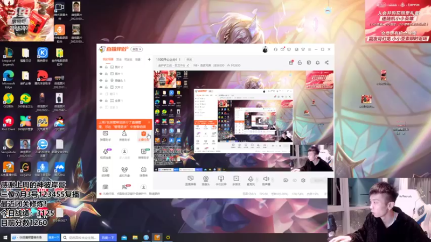Open the 虚拟形象 avatar tool

point(124,172)
